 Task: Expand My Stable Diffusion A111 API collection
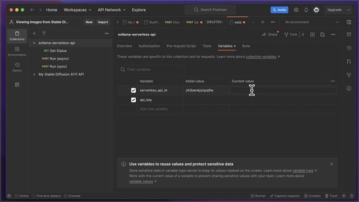pyautogui.click(x=34, y=74)
